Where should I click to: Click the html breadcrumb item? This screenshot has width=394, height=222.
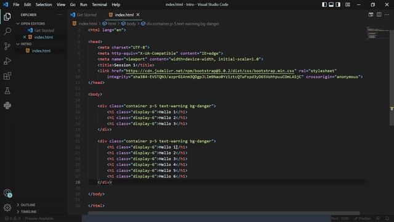click(x=112, y=23)
